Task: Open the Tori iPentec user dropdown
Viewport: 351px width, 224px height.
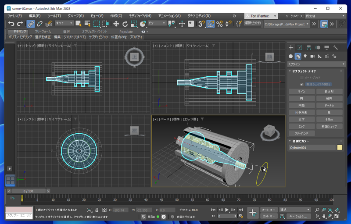Action: 261,16
